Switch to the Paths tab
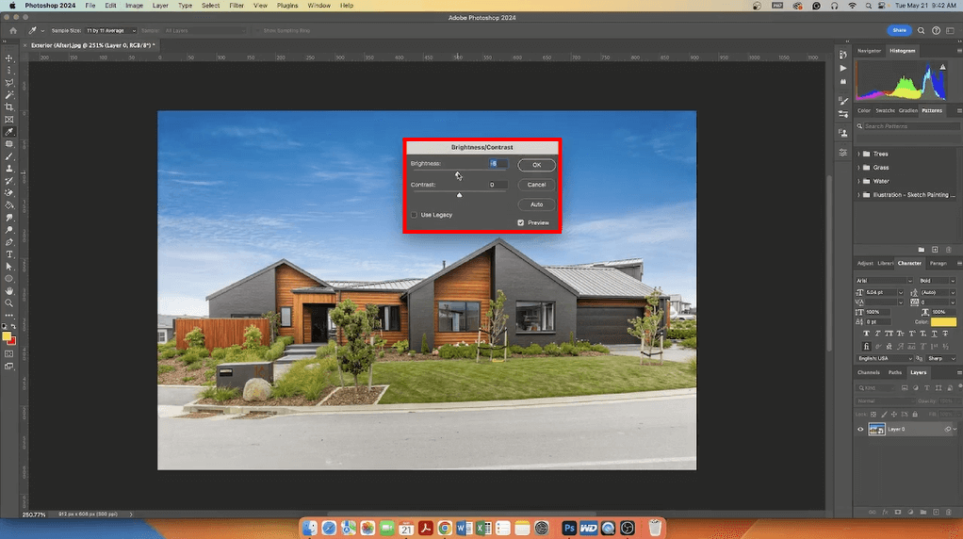The height and width of the screenshot is (539, 963). [x=895, y=372]
